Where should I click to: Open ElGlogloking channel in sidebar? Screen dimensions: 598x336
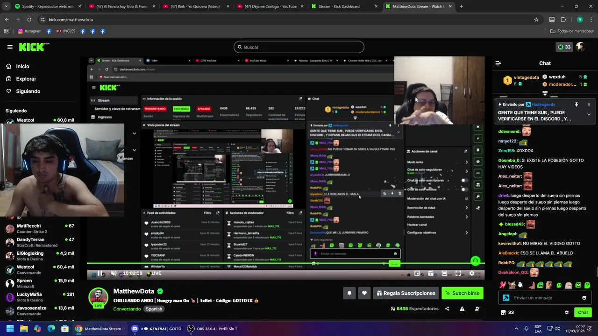pos(40,256)
